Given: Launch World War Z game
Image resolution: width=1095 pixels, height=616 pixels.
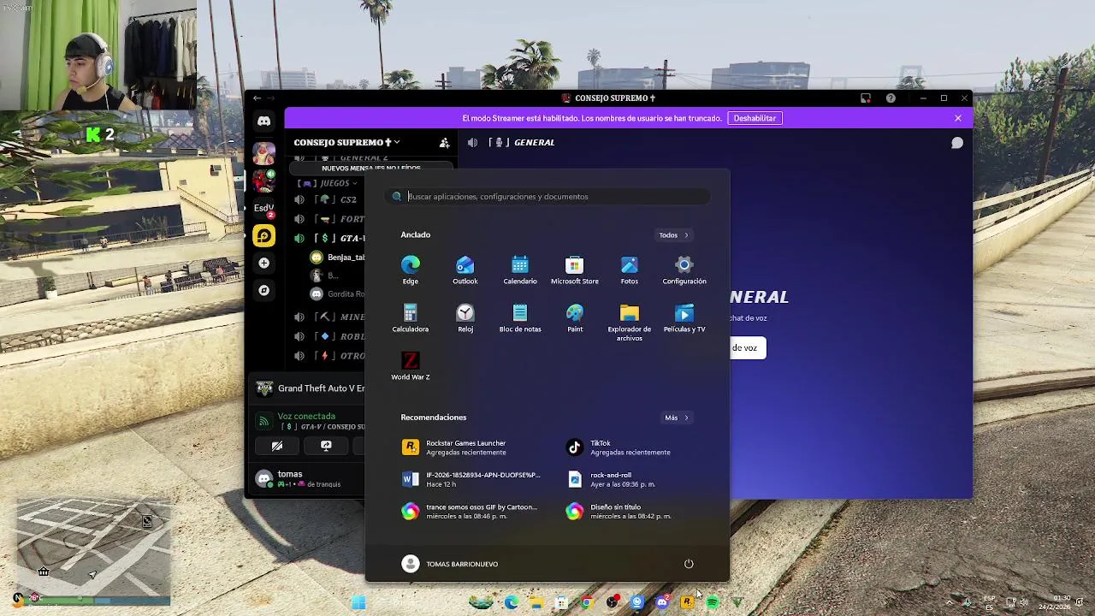Looking at the screenshot, I should (411, 366).
